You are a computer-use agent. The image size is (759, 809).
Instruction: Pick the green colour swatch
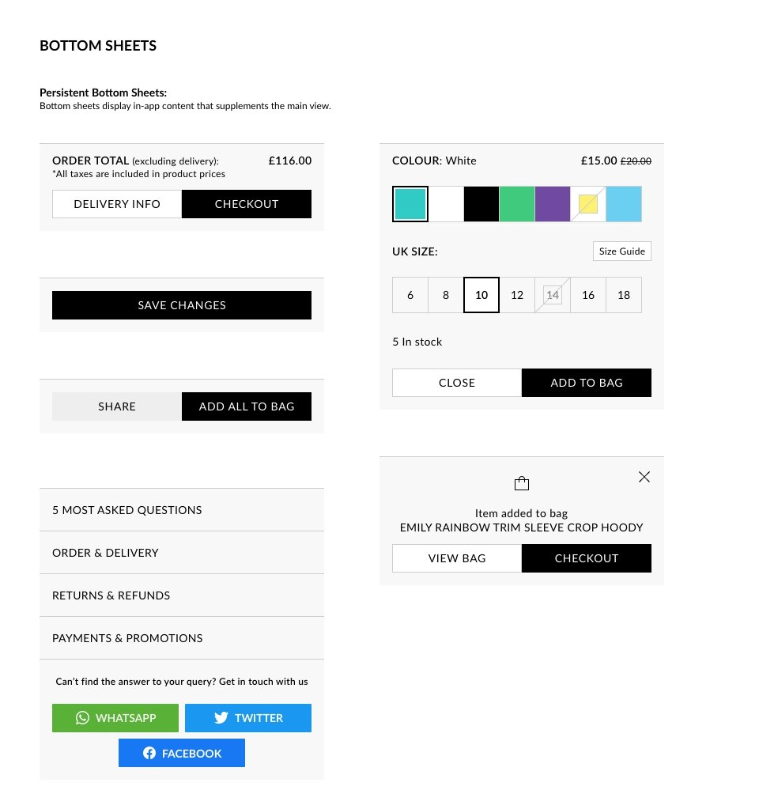click(x=517, y=204)
